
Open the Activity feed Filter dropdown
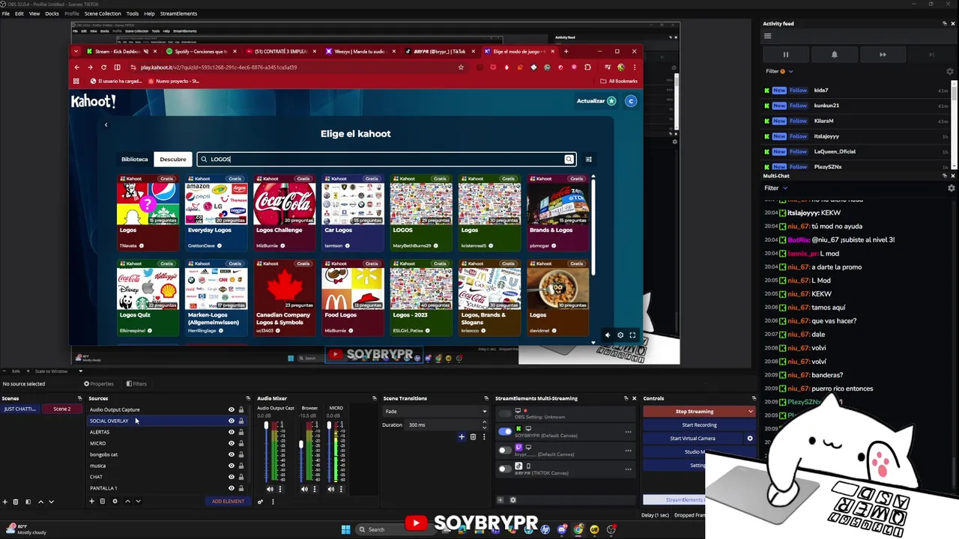[x=779, y=71]
